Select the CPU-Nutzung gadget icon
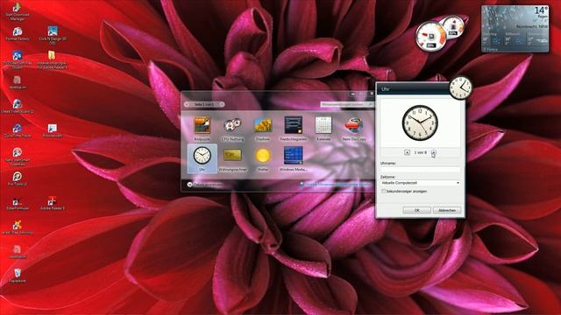Viewport: 561px width, 315px height. point(232,125)
